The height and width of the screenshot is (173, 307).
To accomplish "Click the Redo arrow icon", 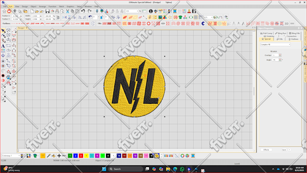I will (x=89, y=11).
